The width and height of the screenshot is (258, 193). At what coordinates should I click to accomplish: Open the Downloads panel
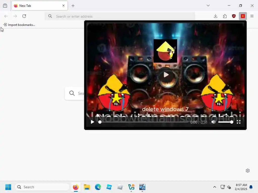click(216, 16)
